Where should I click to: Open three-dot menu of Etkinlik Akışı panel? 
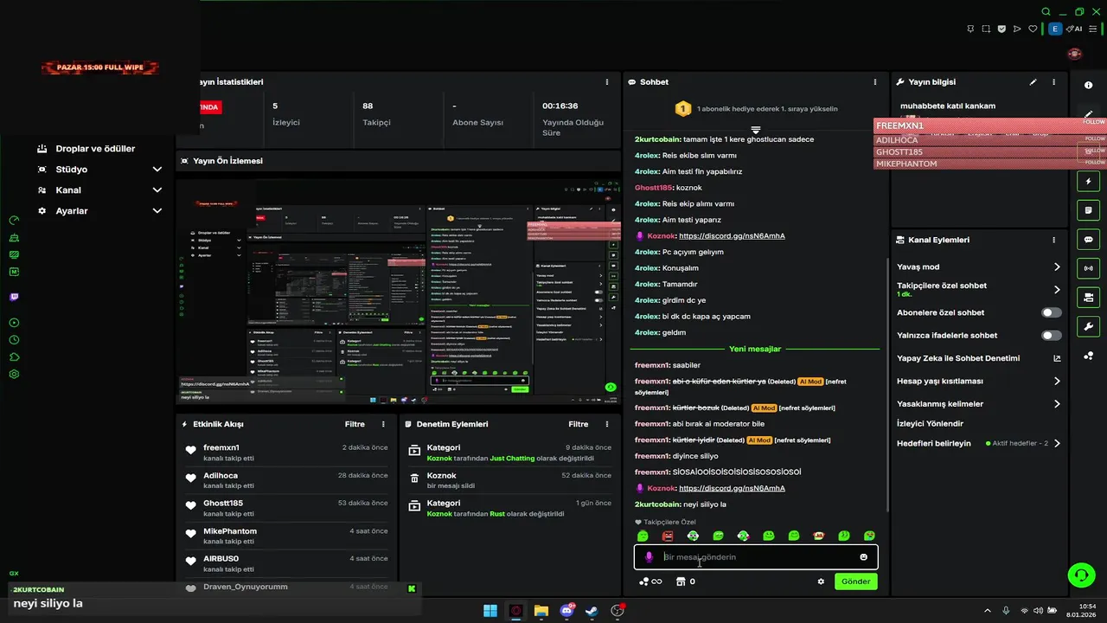(383, 425)
